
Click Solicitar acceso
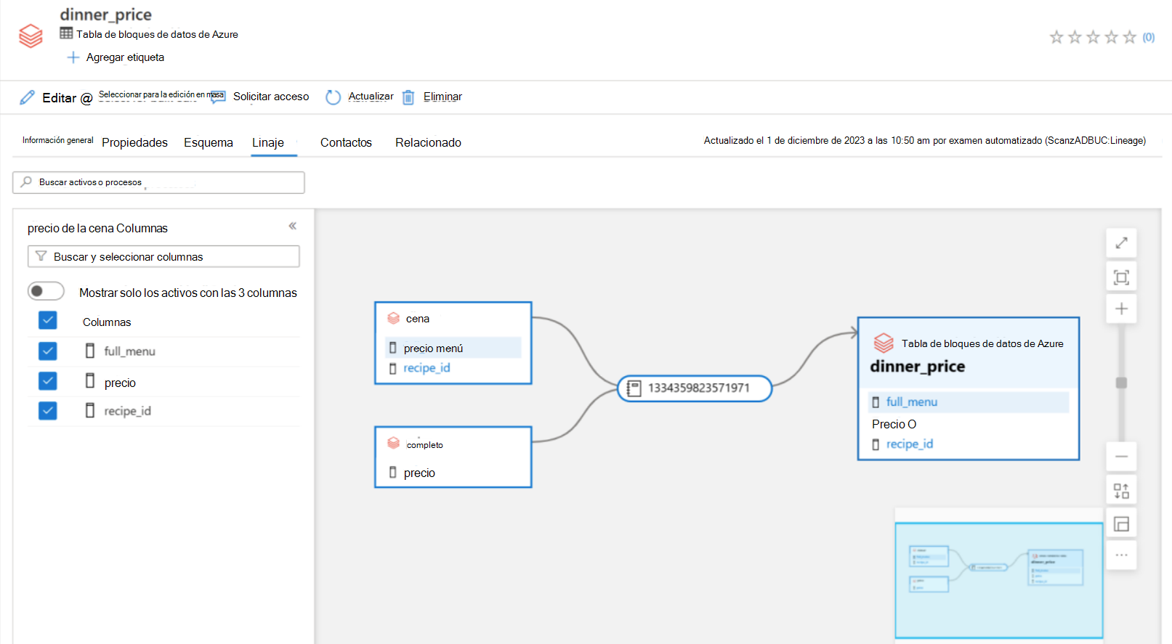point(271,97)
